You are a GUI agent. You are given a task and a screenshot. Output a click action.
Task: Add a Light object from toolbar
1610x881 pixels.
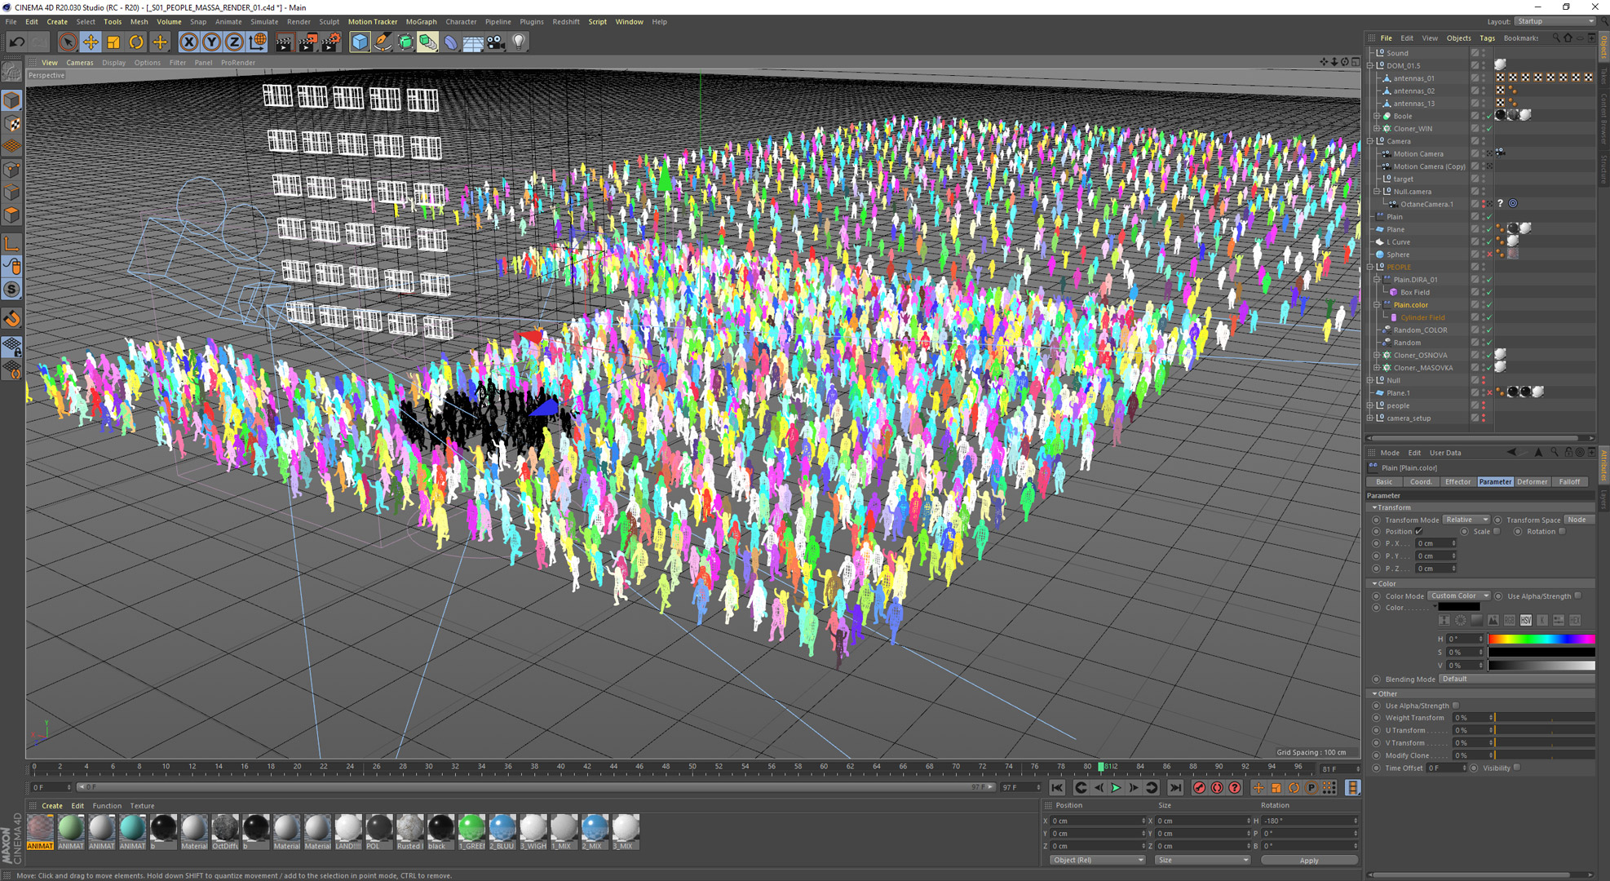(x=519, y=42)
